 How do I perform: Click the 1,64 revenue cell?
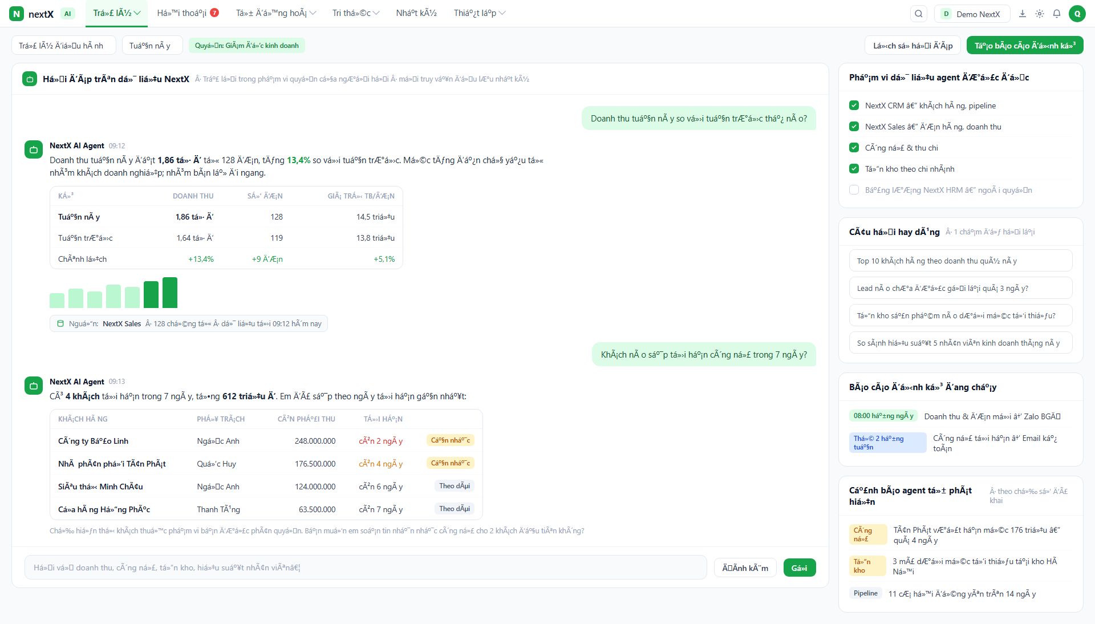pos(195,238)
